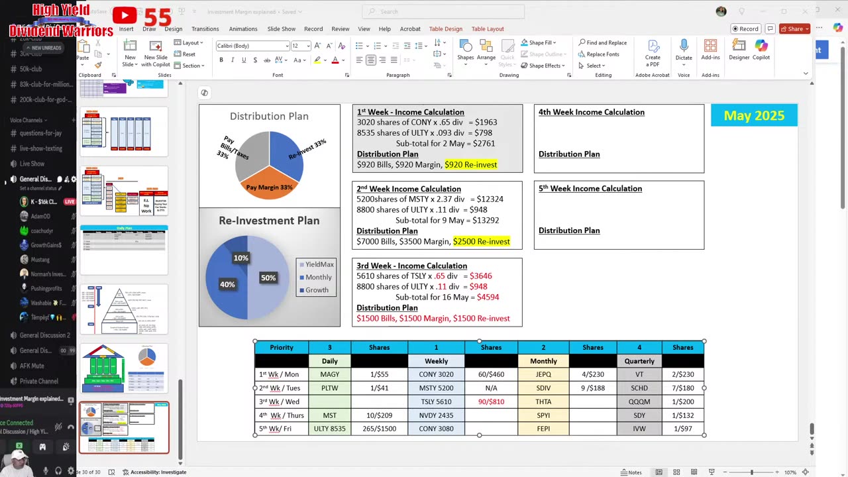Reset the slide layout
Viewport: 848px width, 477px height.
tap(185, 54)
